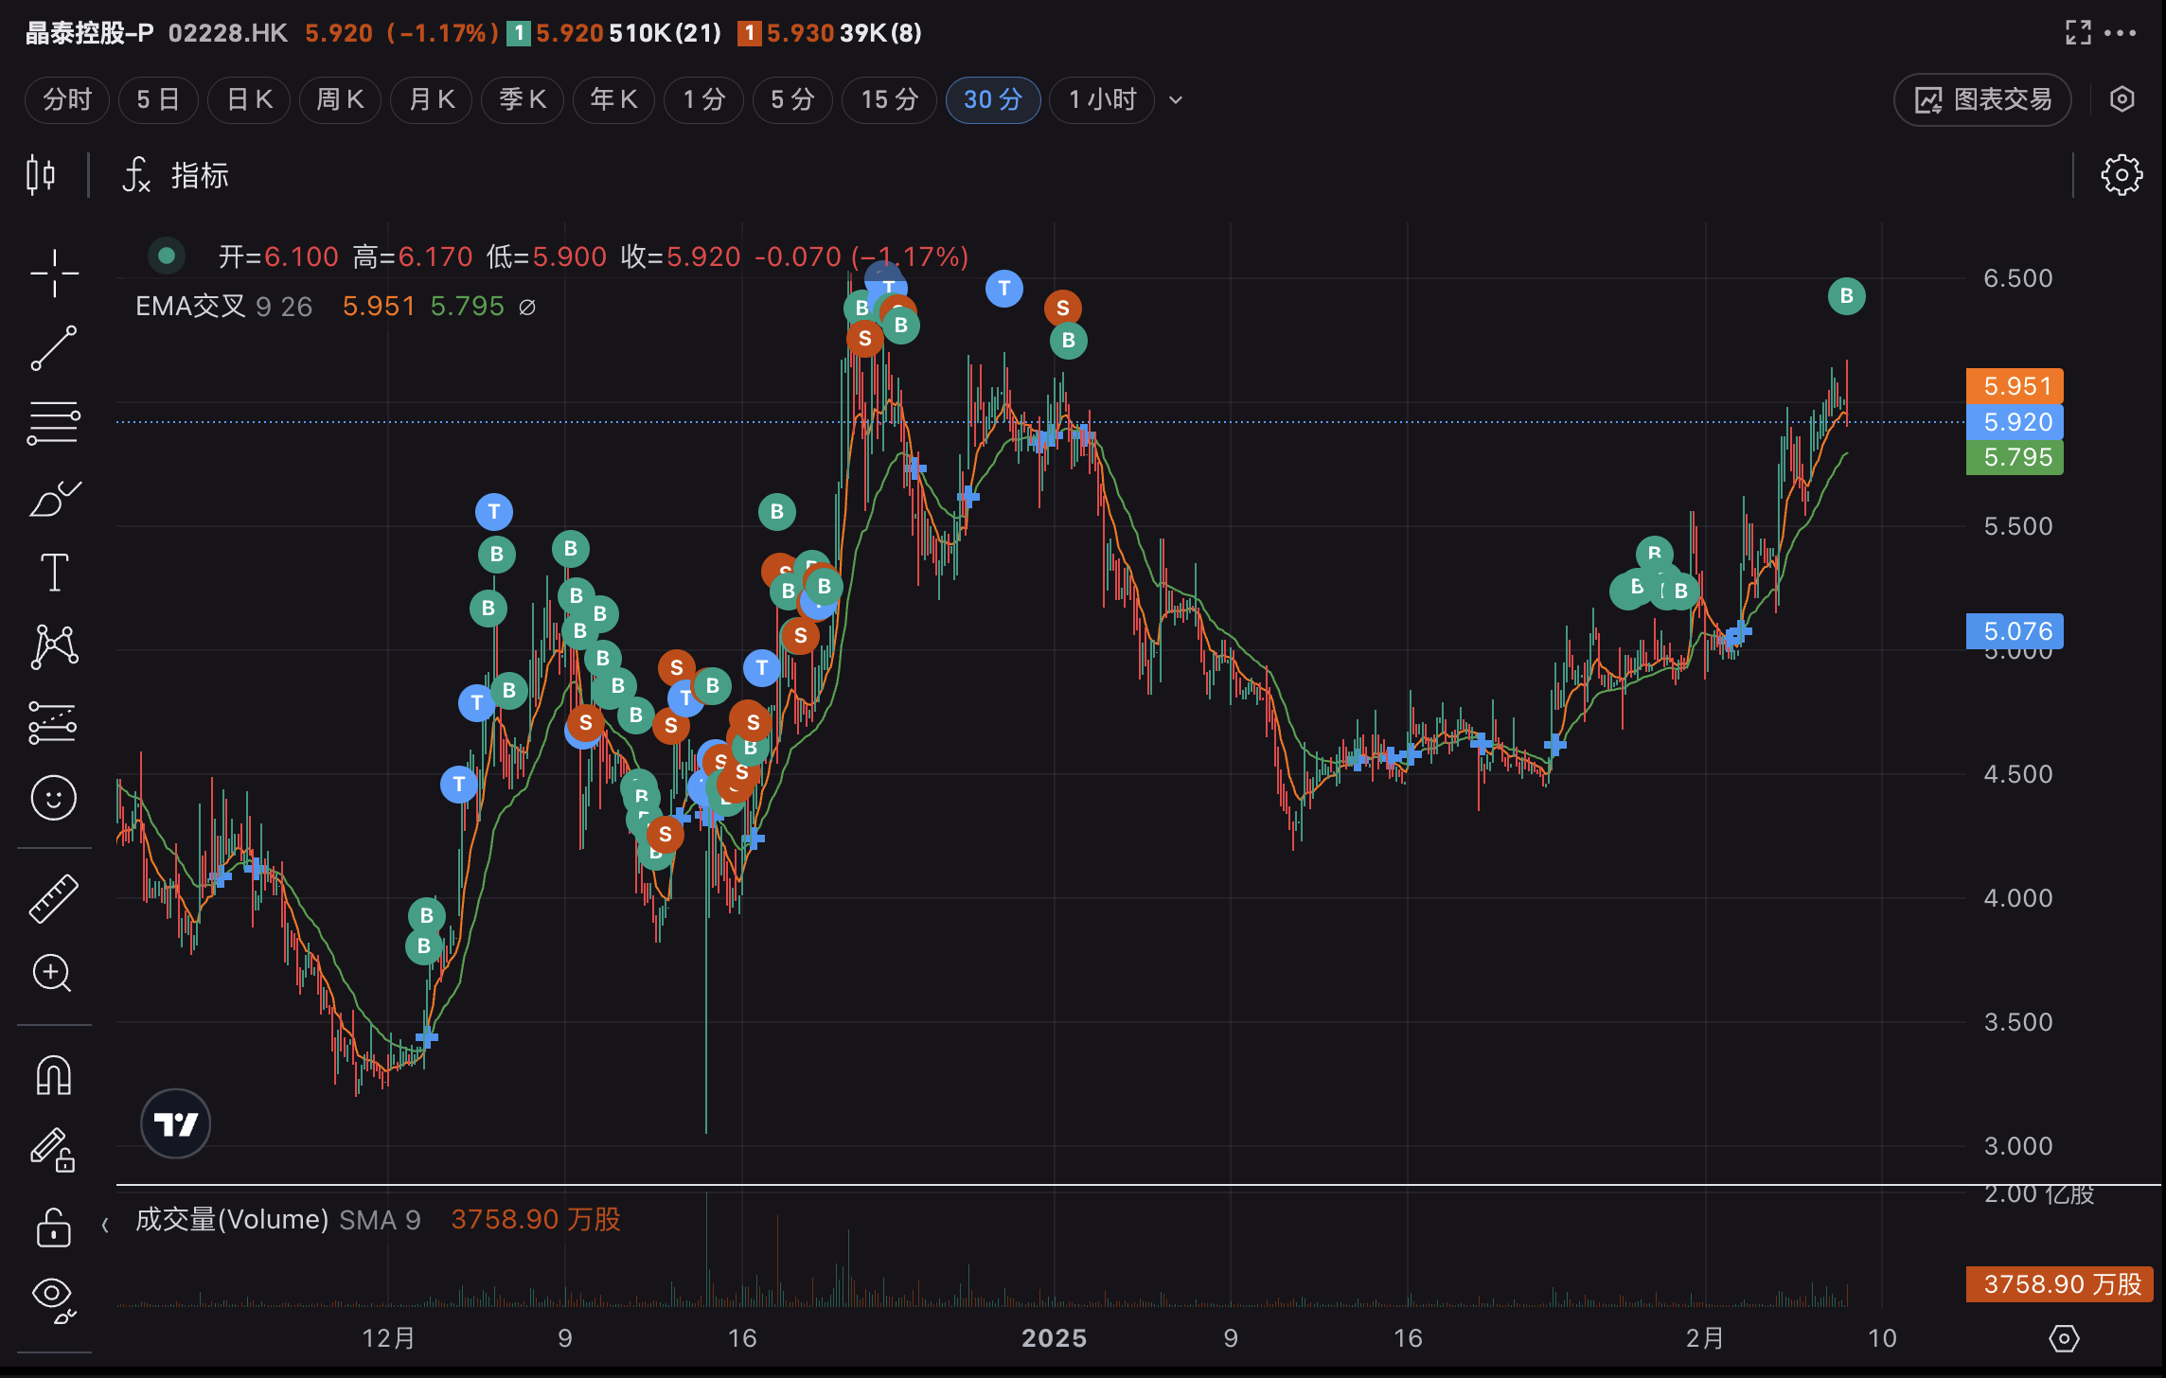This screenshot has width=2166, height=1378.
Task: Switch to 1小时 timeframe tab
Action: pos(1102,100)
